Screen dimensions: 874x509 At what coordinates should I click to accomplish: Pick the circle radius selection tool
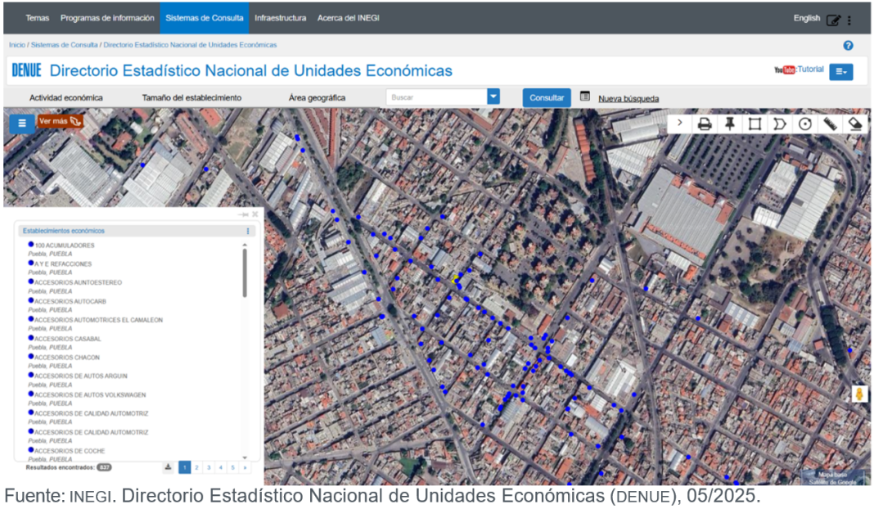[805, 124]
